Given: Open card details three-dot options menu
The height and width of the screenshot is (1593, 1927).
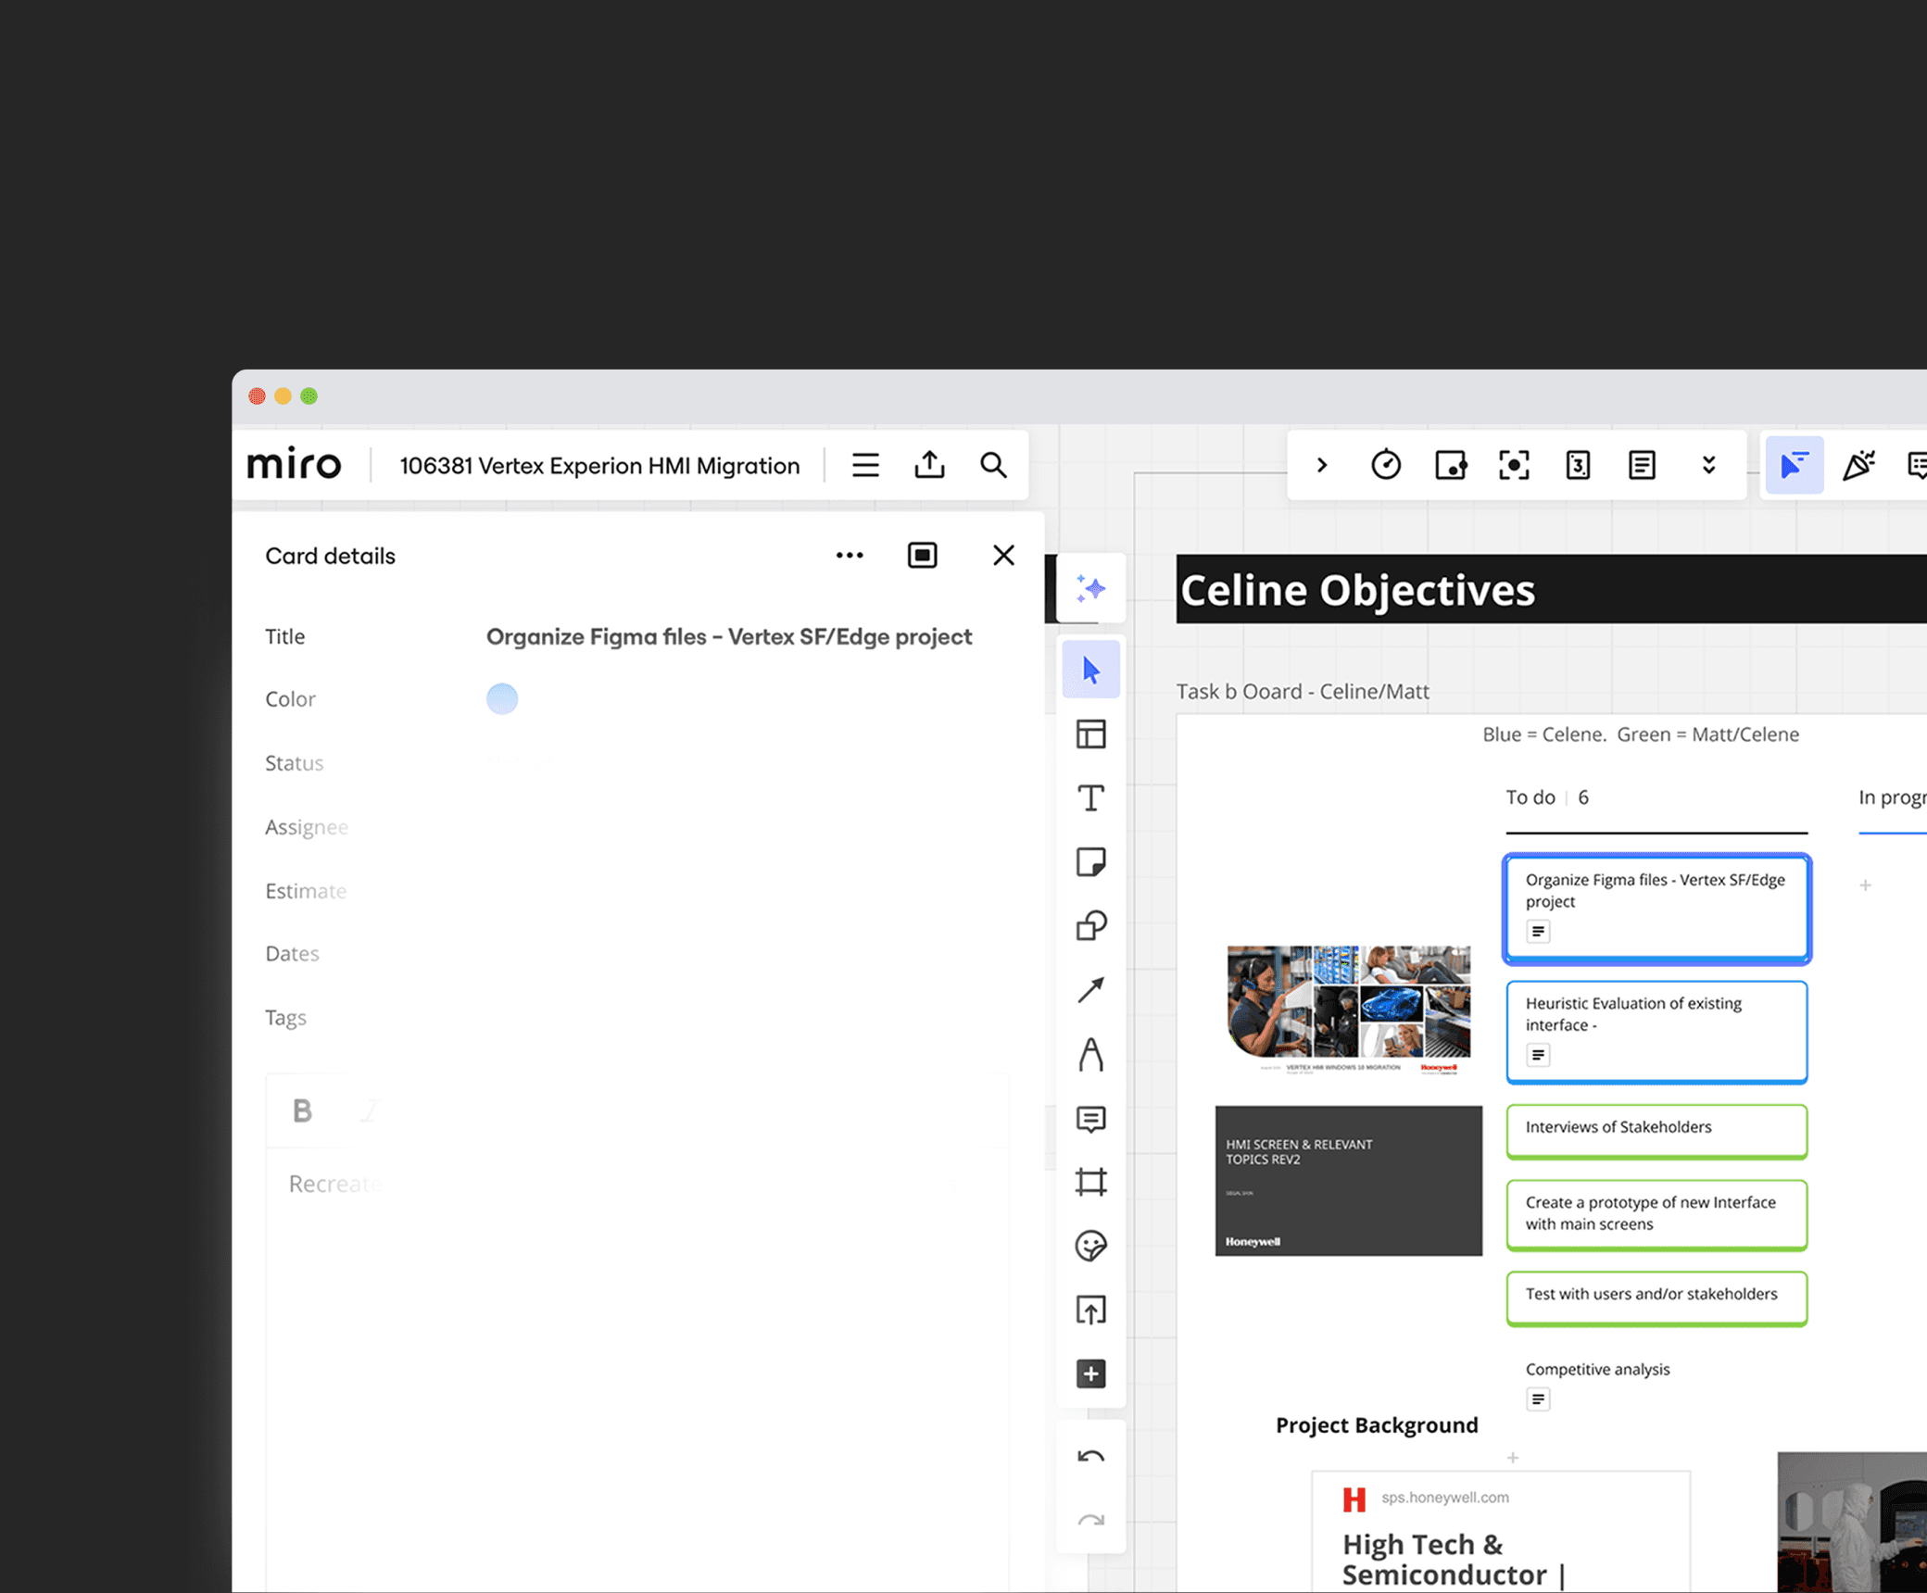Looking at the screenshot, I should point(849,556).
